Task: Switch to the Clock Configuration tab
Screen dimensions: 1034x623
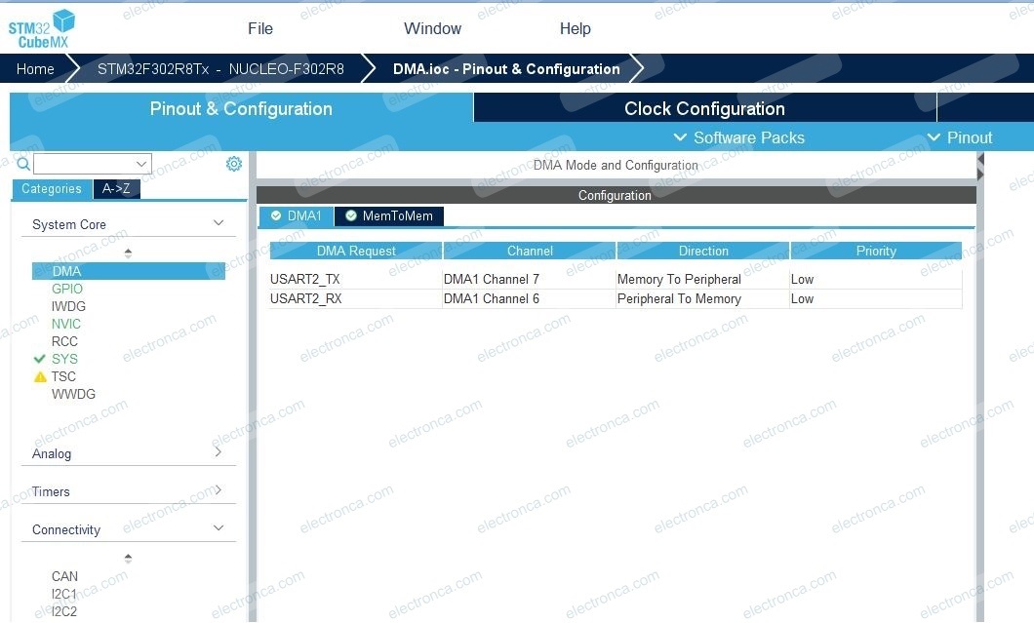Action: click(x=704, y=107)
